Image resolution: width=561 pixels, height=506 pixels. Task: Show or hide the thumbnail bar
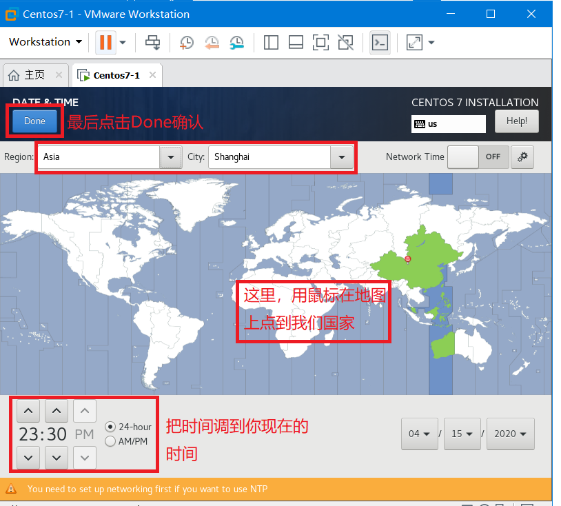(296, 42)
